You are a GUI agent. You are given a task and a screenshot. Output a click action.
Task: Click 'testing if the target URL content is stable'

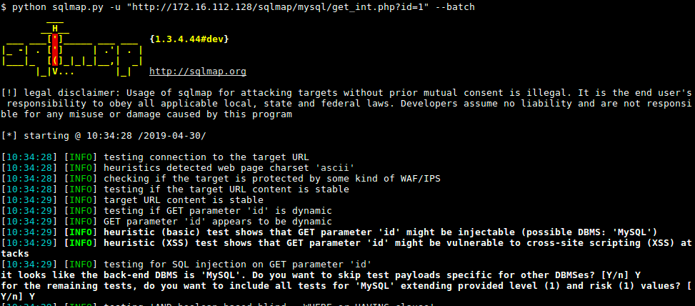pos(226,189)
